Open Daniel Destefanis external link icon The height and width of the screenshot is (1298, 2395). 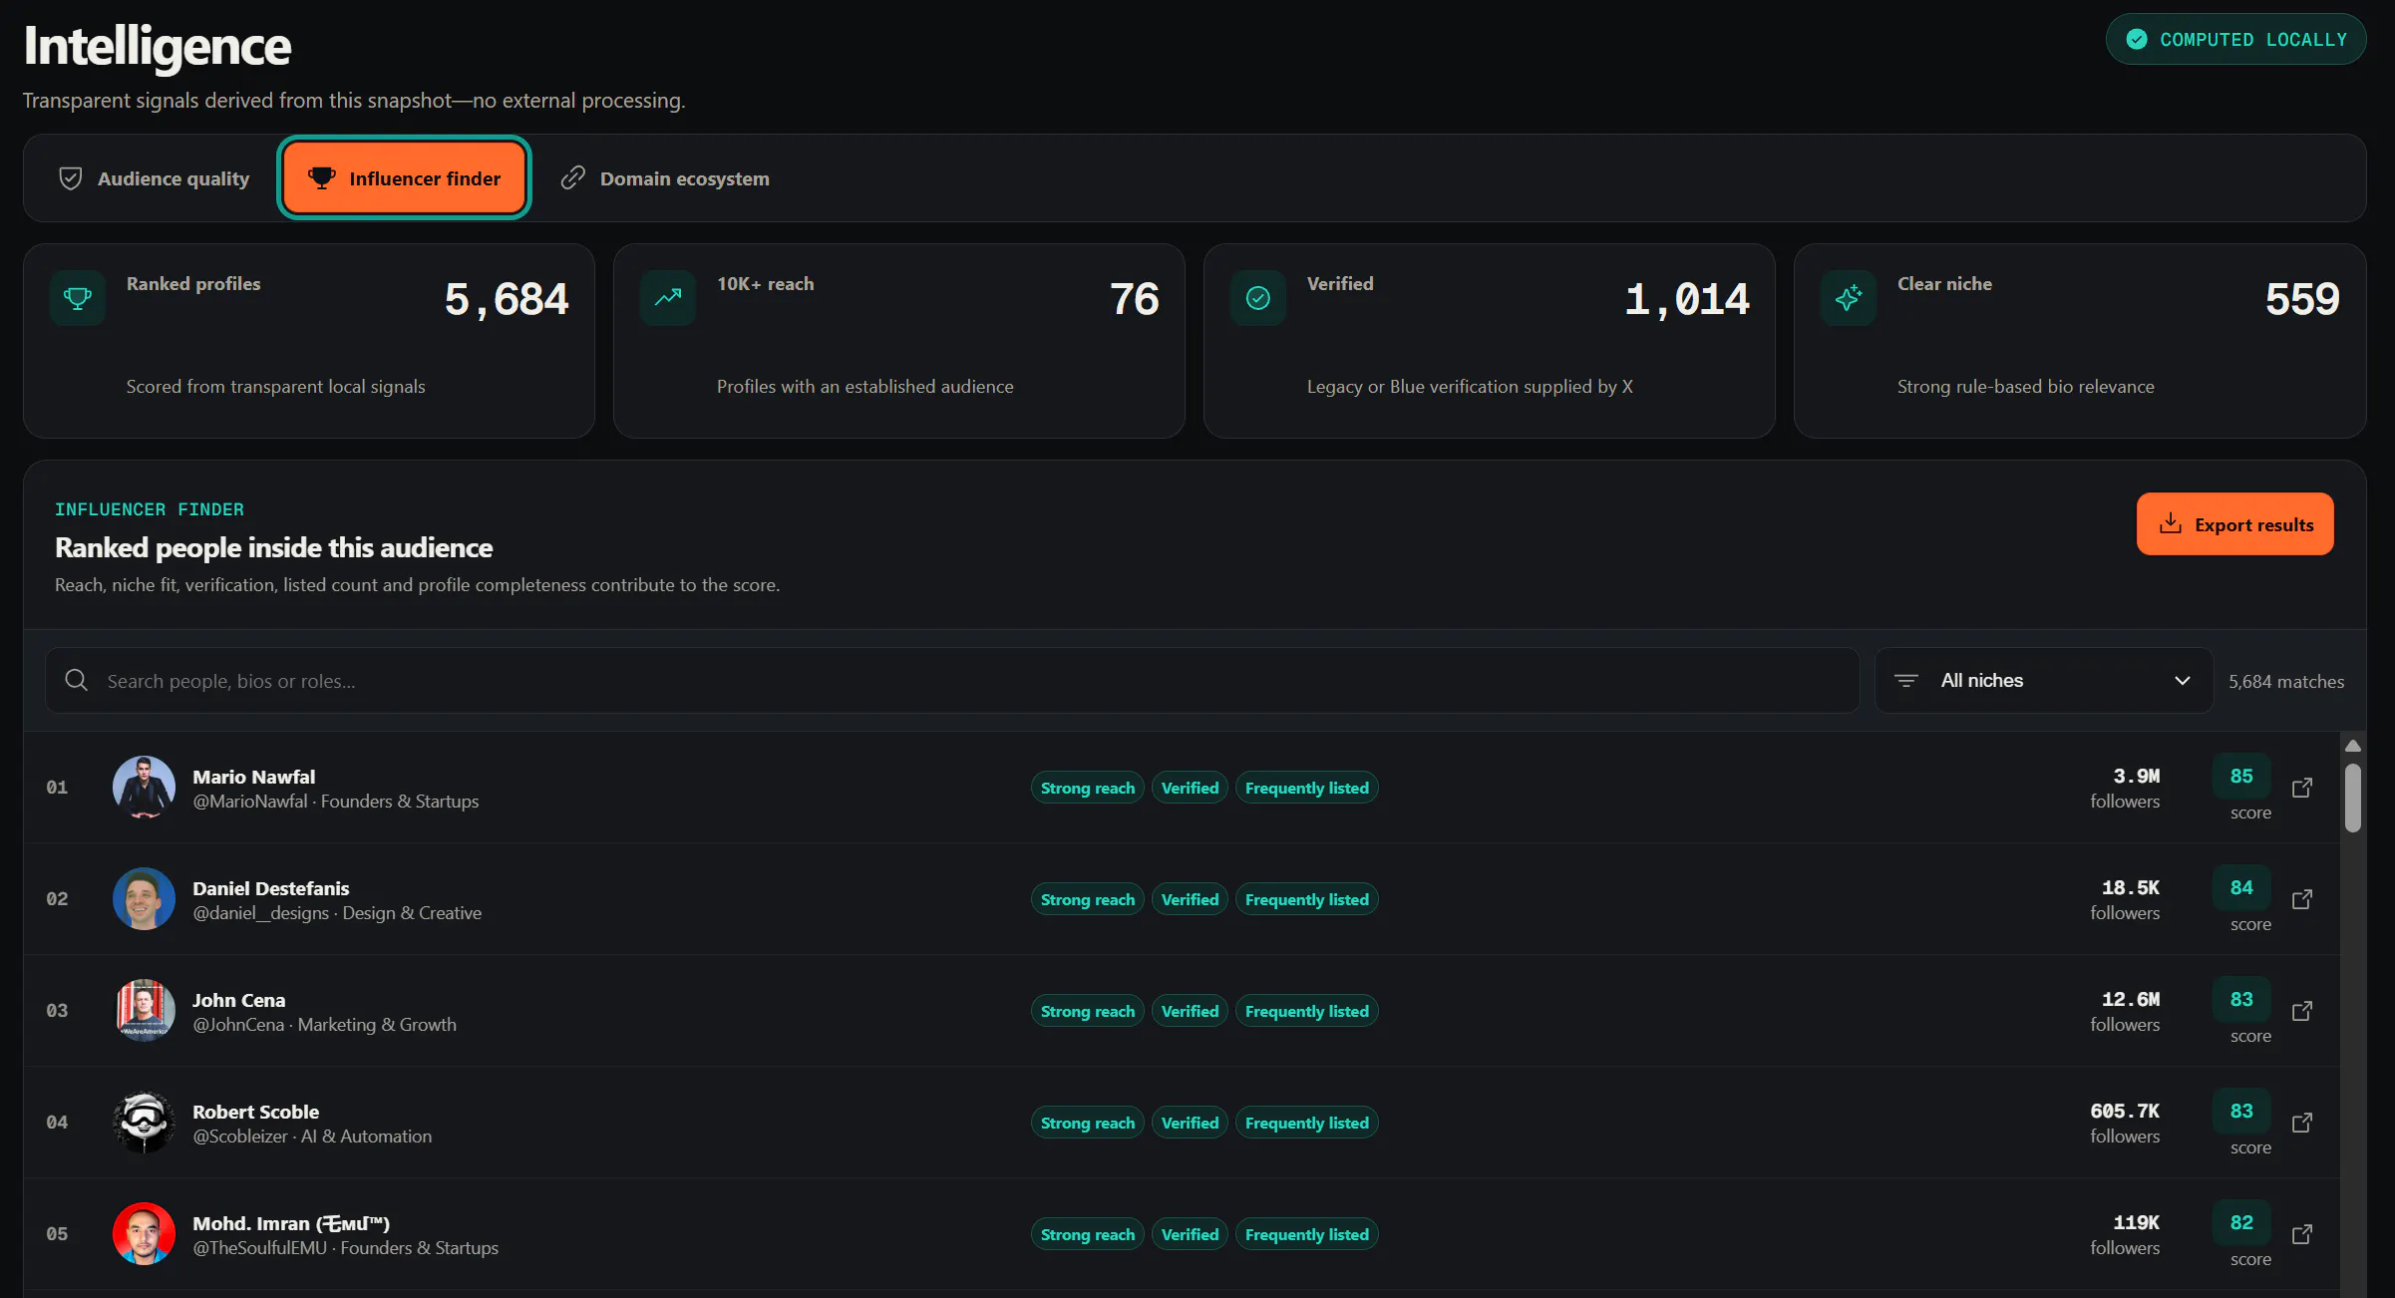click(2301, 899)
